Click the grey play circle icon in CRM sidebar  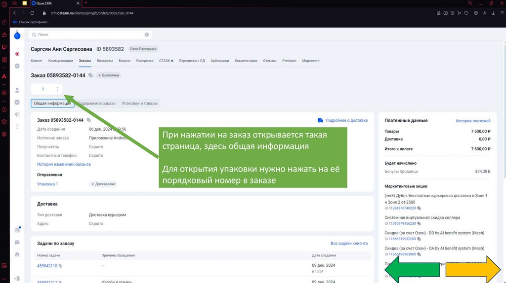pos(17,66)
